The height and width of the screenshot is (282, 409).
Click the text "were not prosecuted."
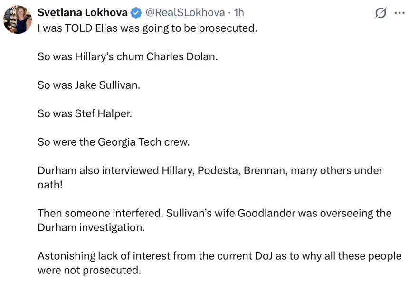click(x=89, y=270)
